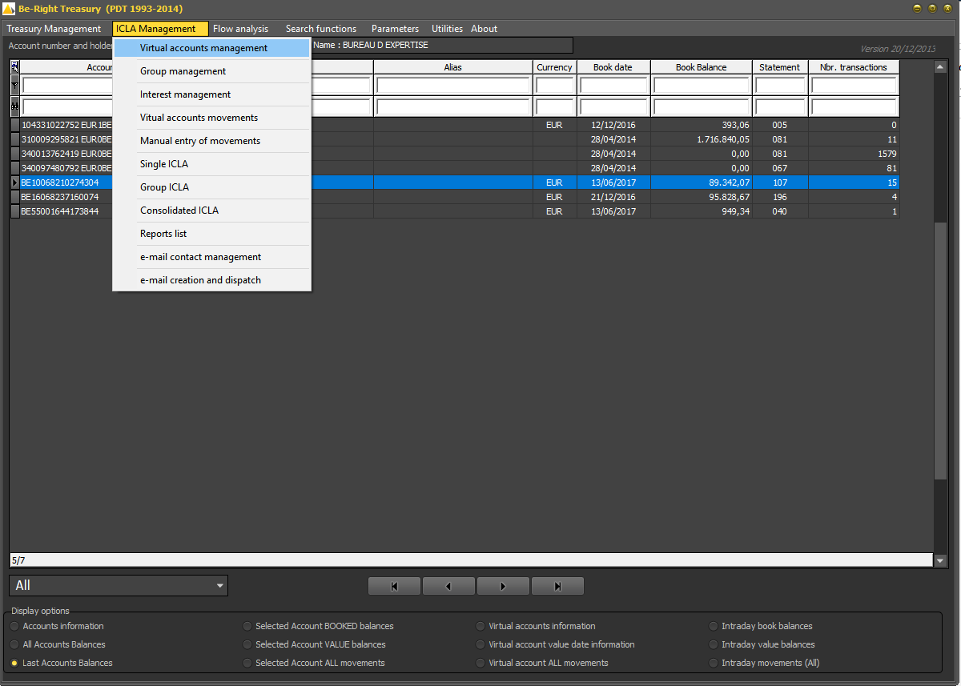Choose Consolidated ICLA
Viewport: 961px width, 686px height.
tap(211, 211)
